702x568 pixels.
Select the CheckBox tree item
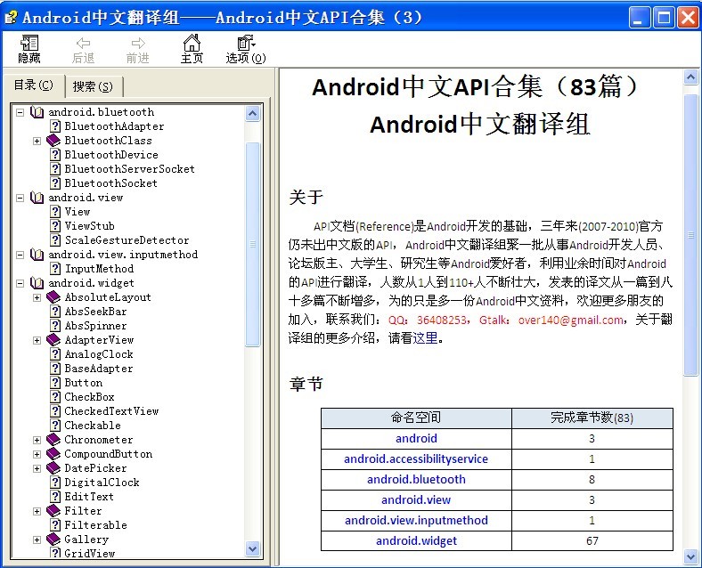click(x=90, y=397)
